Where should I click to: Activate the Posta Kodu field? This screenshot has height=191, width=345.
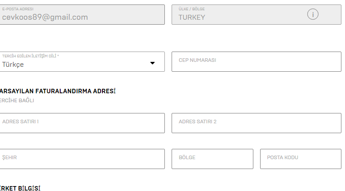[x=300, y=159]
